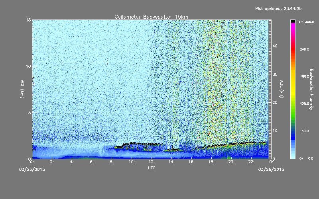Click the 6: hour tick label

tap(92, 162)
